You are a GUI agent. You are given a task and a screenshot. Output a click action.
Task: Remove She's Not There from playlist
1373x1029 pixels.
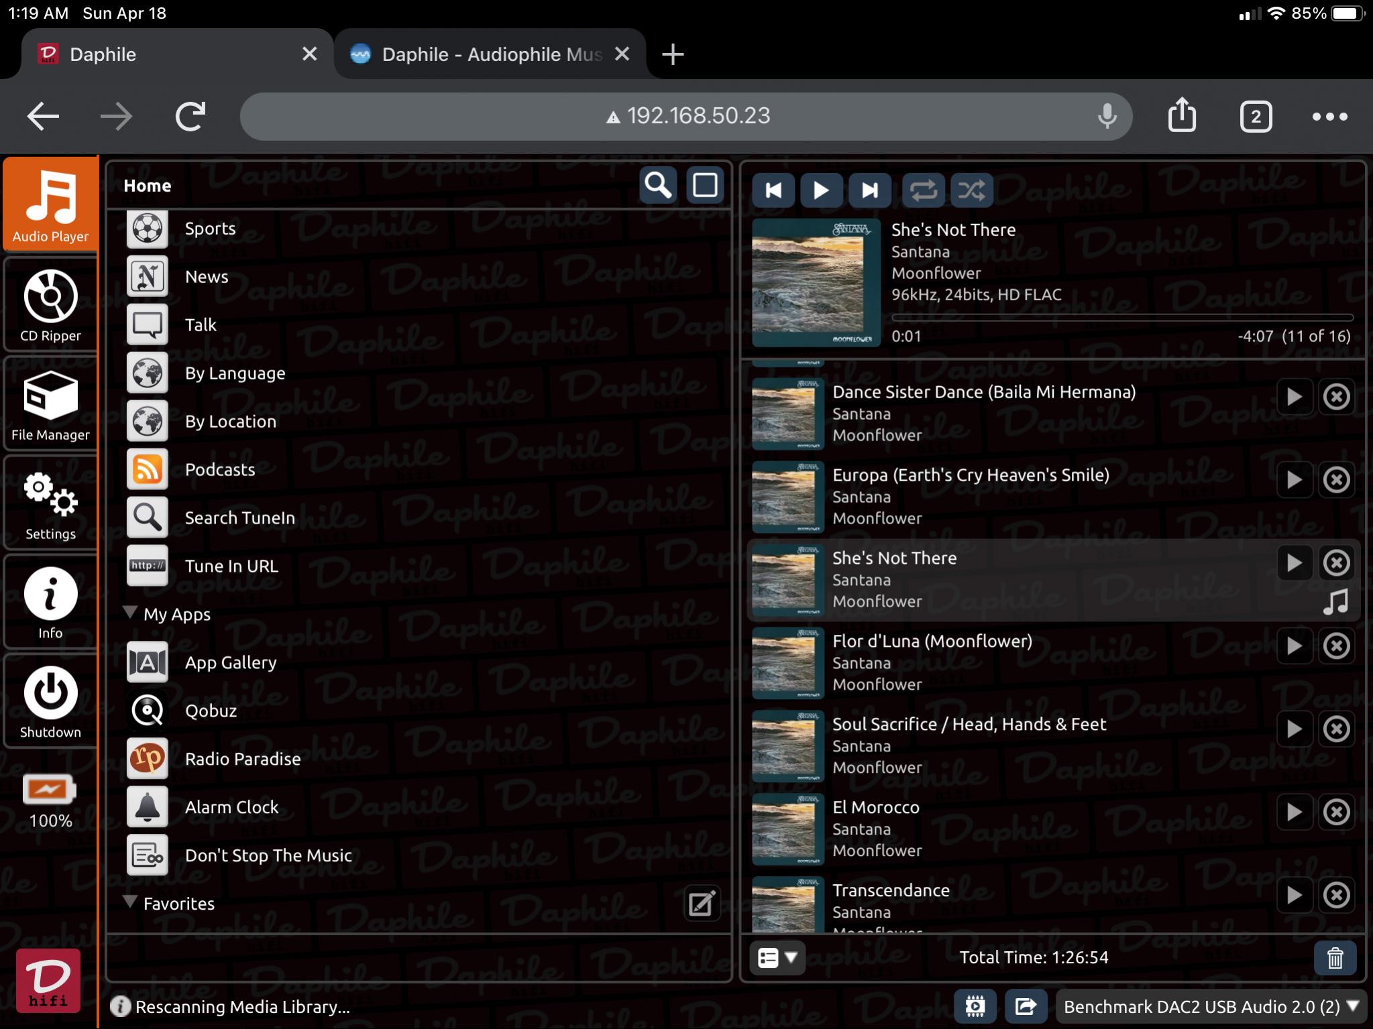coord(1337,563)
